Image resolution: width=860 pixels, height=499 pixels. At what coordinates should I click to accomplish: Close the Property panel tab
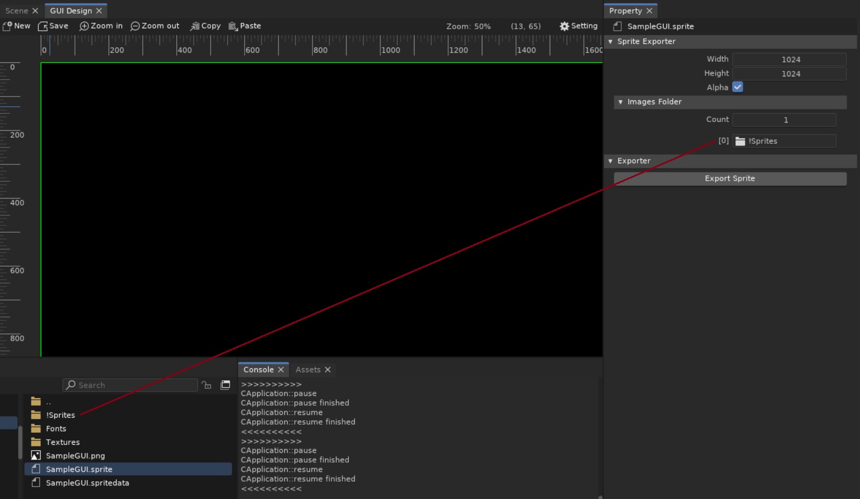click(x=649, y=11)
